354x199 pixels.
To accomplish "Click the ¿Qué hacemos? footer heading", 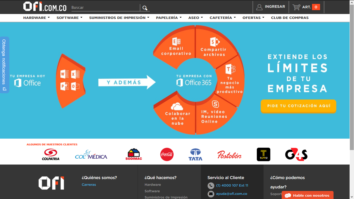I will pos(160,178).
